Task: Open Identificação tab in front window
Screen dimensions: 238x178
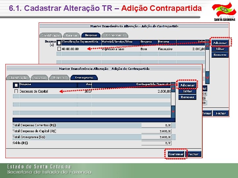Action: click(x=18, y=78)
